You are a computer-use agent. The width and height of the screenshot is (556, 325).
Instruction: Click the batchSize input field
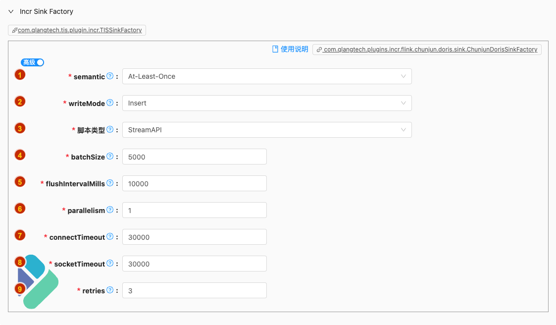click(x=195, y=157)
